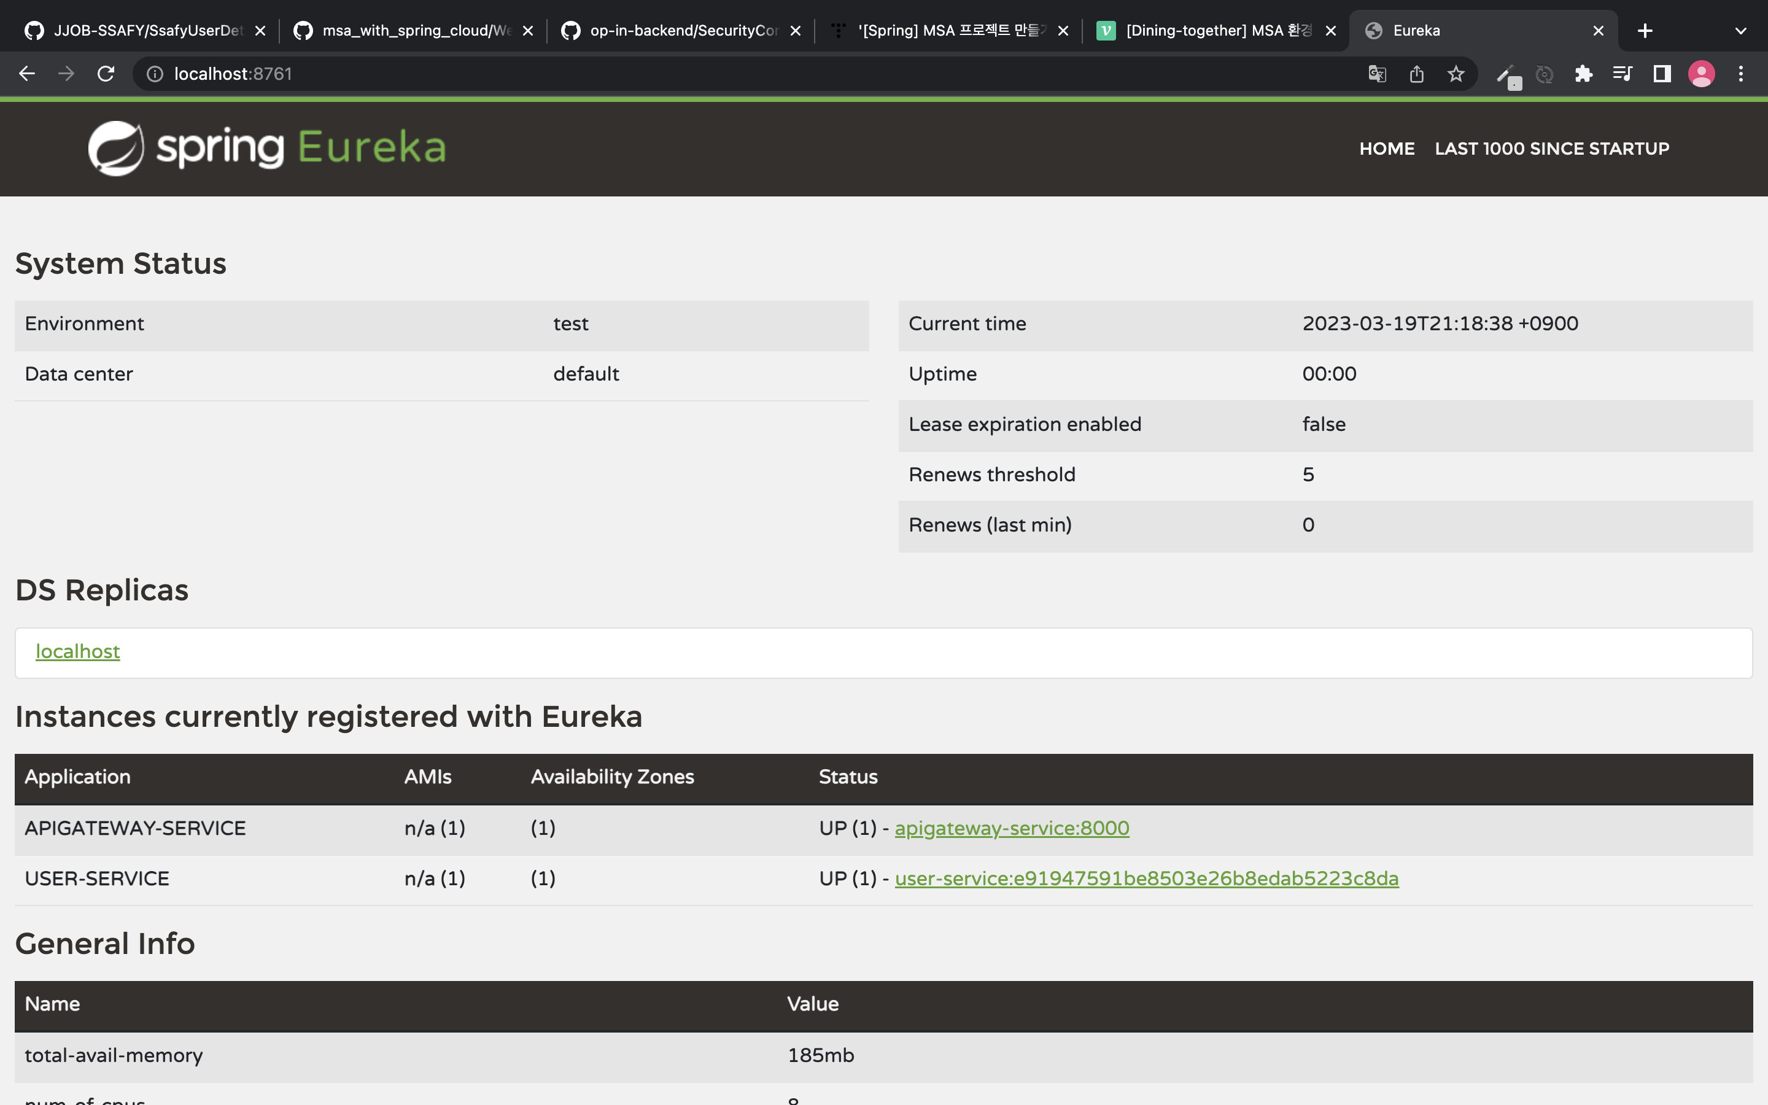Click the browser back arrow

27,74
